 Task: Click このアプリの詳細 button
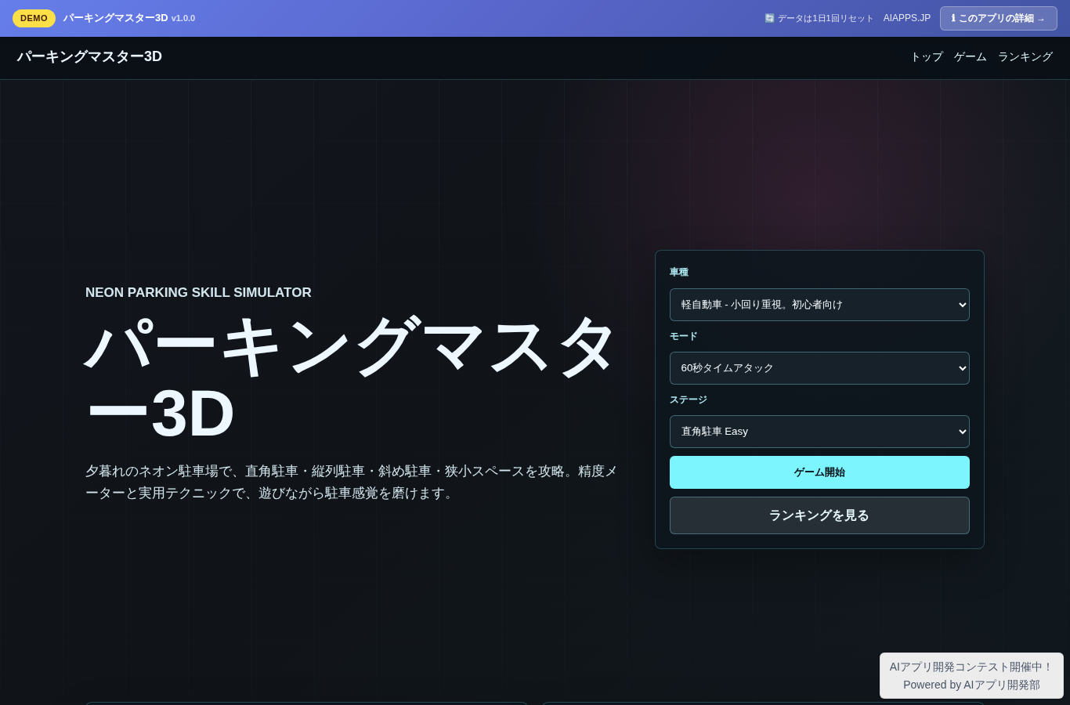(999, 18)
